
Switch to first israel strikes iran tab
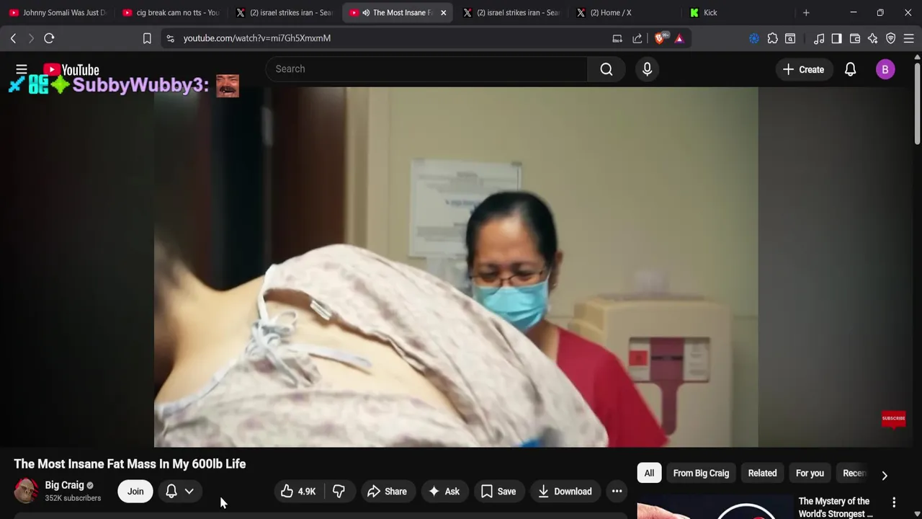coord(285,12)
